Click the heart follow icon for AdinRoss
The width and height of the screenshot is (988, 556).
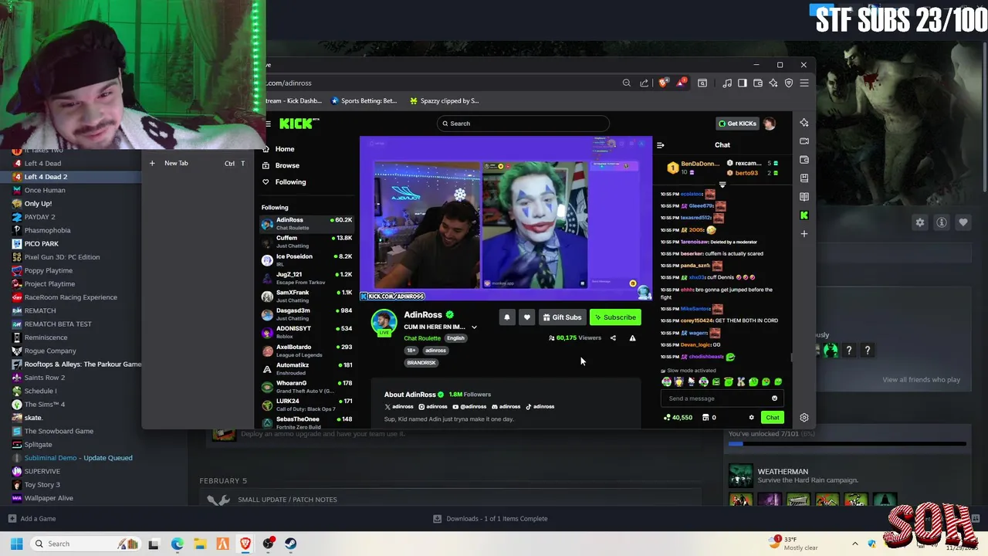click(526, 317)
